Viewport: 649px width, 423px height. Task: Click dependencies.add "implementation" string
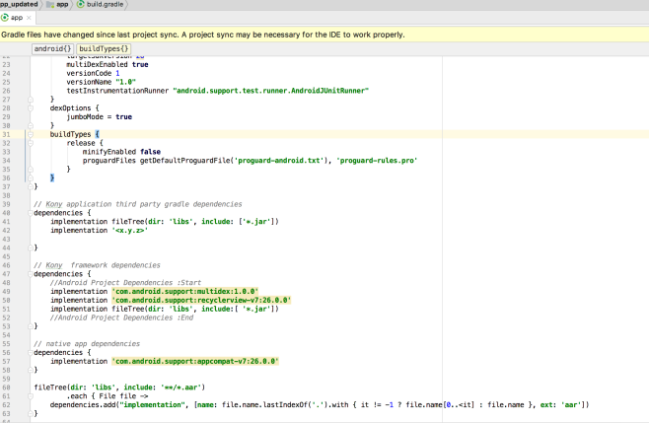[153, 405]
